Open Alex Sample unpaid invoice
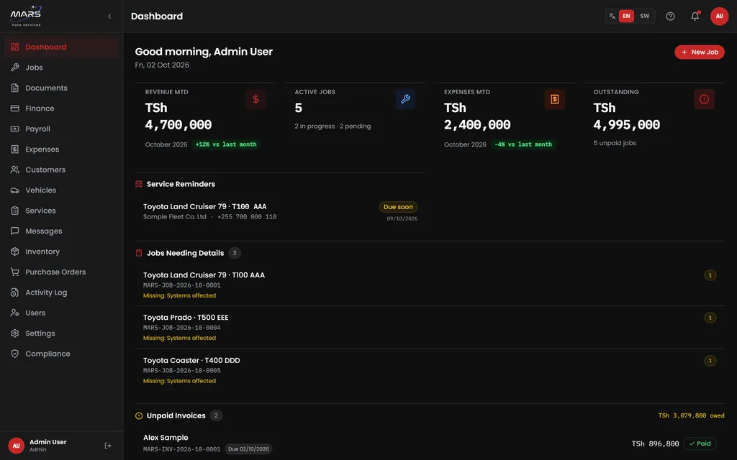Image resolution: width=737 pixels, height=460 pixels. (430, 443)
